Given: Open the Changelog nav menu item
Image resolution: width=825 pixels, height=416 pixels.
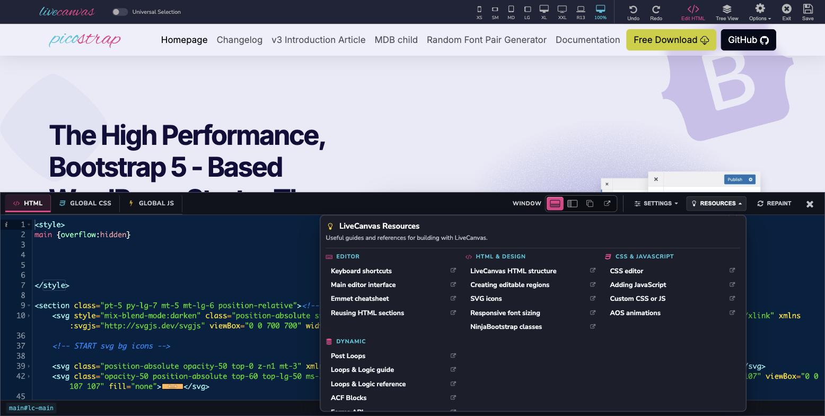Looking at the screenshot, I should pos(240,40).
